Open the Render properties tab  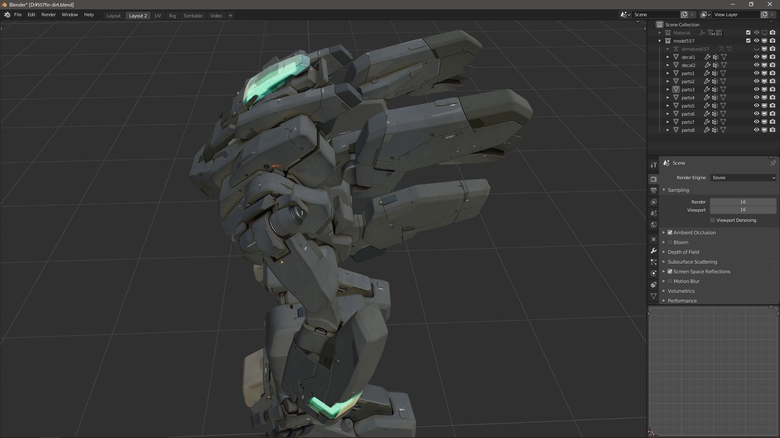click(x=653, y=179)
